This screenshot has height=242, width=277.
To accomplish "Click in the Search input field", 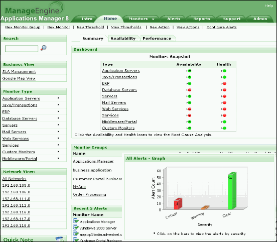I will click(x=22, y=48).
